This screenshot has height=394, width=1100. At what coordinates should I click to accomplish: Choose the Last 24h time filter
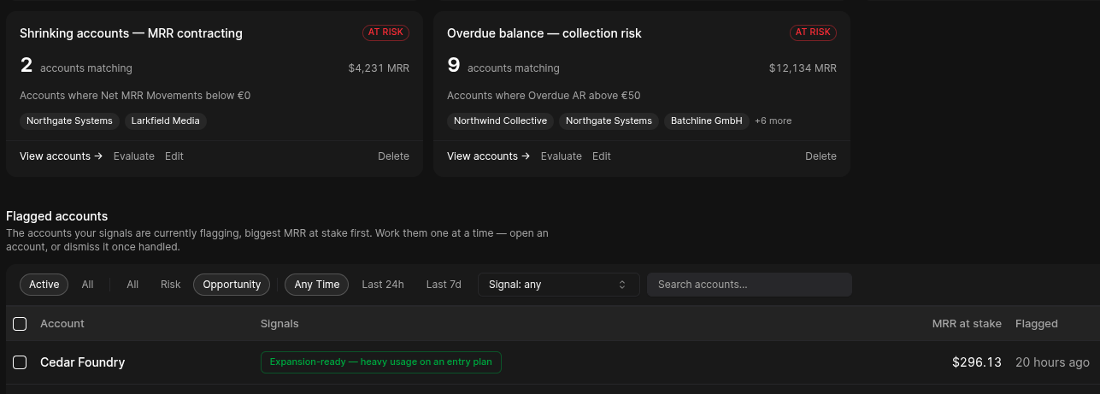pyautogui.click(x=383, y=285)
